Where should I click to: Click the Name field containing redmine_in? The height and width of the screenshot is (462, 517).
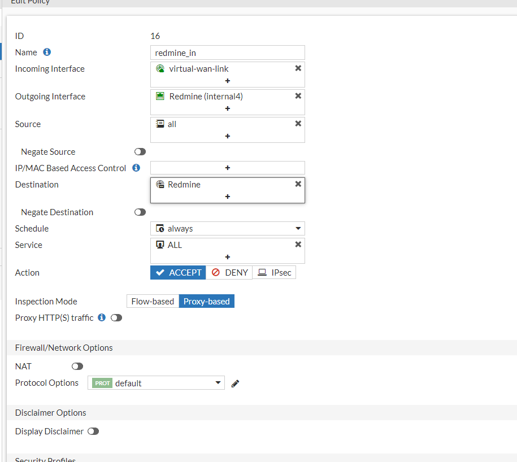click(x=228, y=53)
